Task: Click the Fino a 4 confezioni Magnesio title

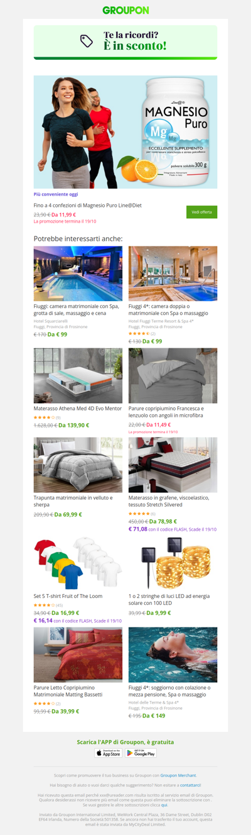Action: (88, 206)
